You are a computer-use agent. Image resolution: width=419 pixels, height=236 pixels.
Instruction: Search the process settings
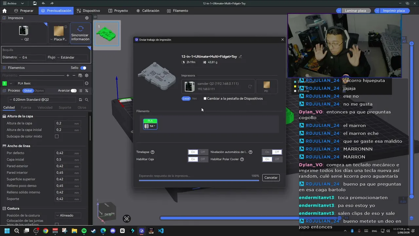[x=87, y=100]
